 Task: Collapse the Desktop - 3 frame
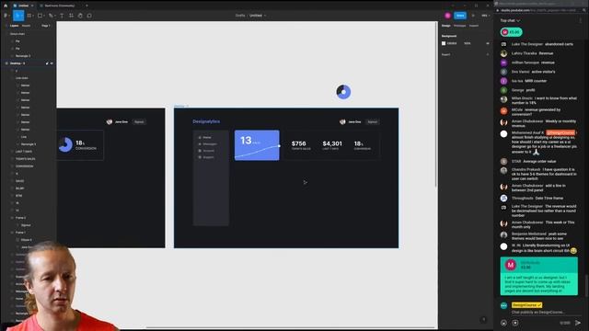coord(6,63)
